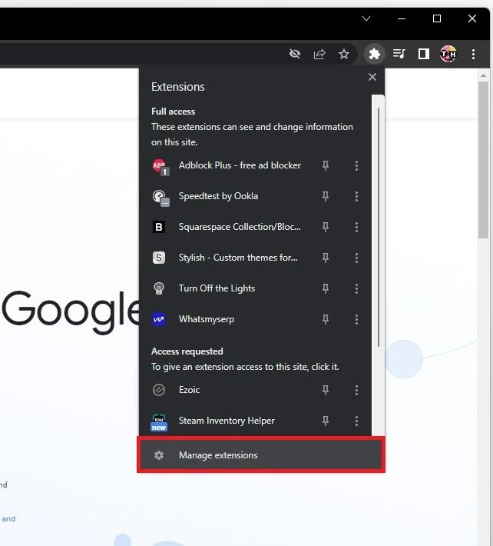Click the Adblock Plus icon

(160, 166)
